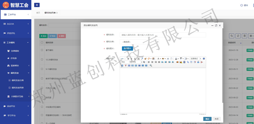The image size is (254, 124).
Task: Center-align the editor text
Action: click(152, 62)
